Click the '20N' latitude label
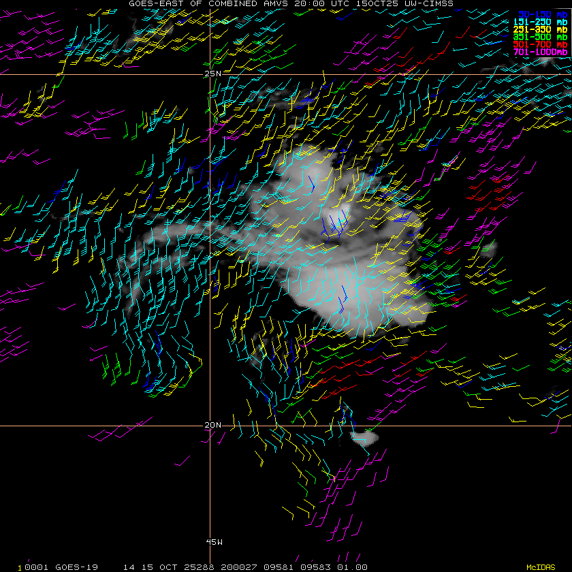The width and height of the screenshot is (572, 572). pyautogui.click(x=212, y=425)
